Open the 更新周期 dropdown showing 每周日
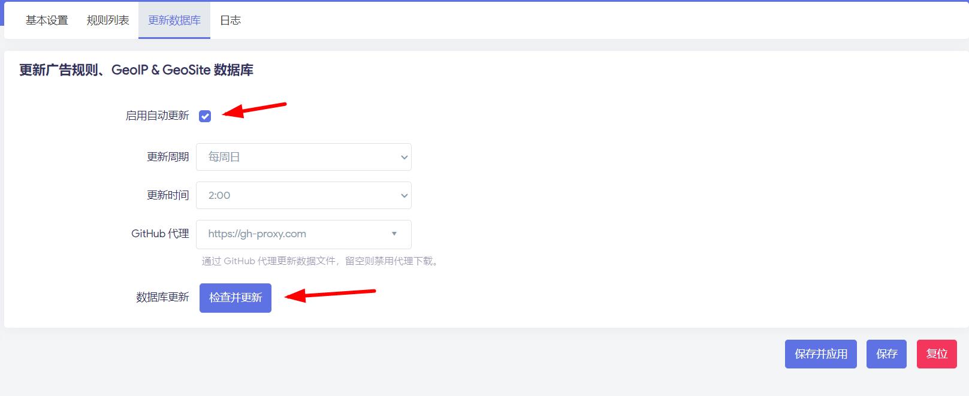969x396 pixels. click(x=304, y=157)
